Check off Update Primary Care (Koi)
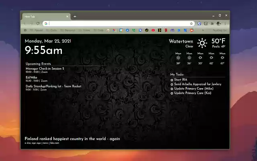This screenshot has height=161, width=257. click(172, 93)
